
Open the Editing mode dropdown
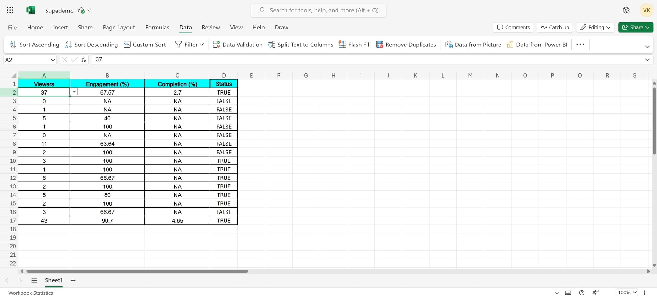(595, 27)
